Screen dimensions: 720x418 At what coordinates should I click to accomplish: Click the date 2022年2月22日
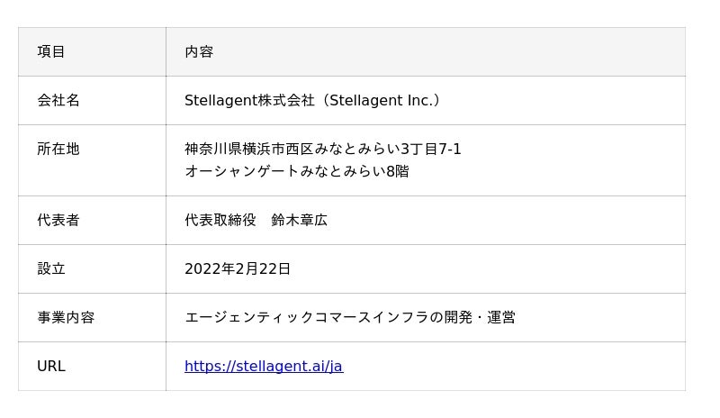coord(238,268)
